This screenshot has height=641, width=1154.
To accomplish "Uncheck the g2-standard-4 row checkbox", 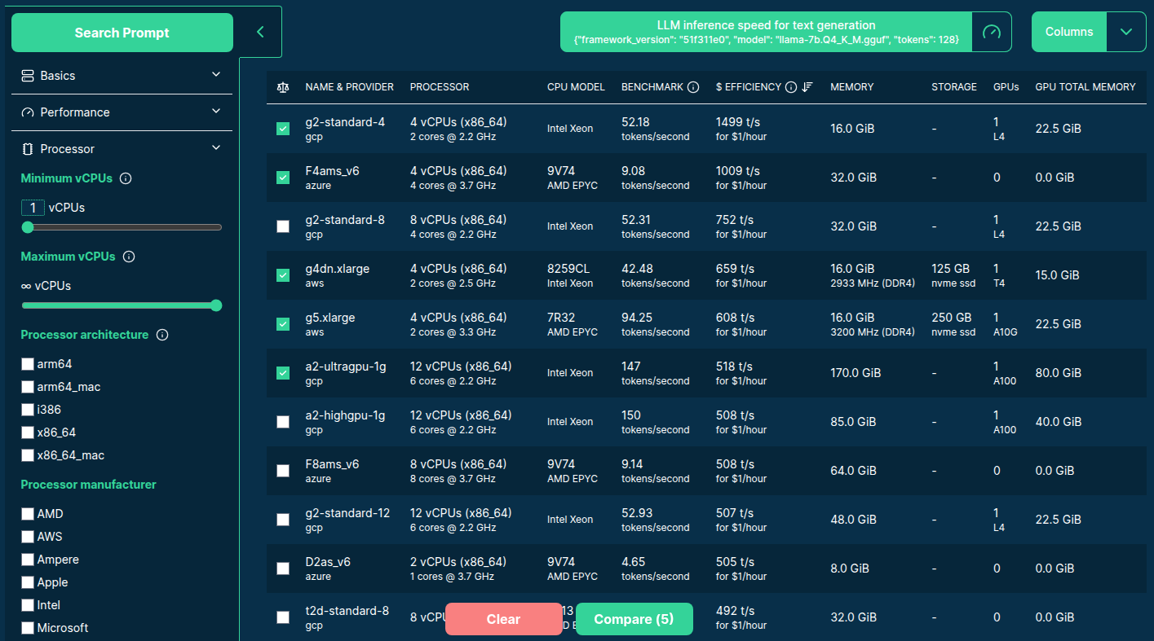I will coord(283,129).
